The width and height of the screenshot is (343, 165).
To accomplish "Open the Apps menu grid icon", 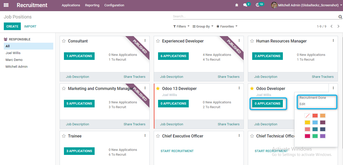I will tap(6, 5).
